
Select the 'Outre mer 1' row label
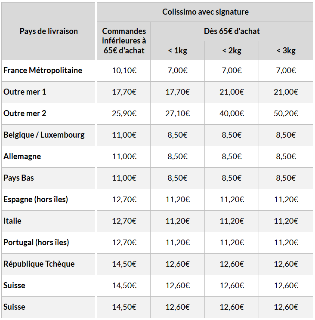(25, 92)
